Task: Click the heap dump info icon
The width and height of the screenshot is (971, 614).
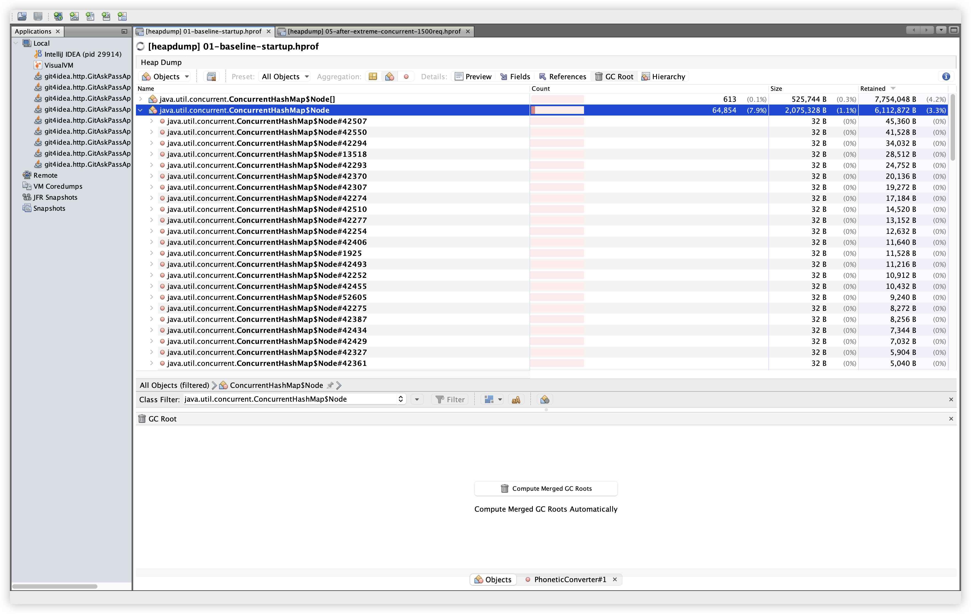Action: click(946, 76)
